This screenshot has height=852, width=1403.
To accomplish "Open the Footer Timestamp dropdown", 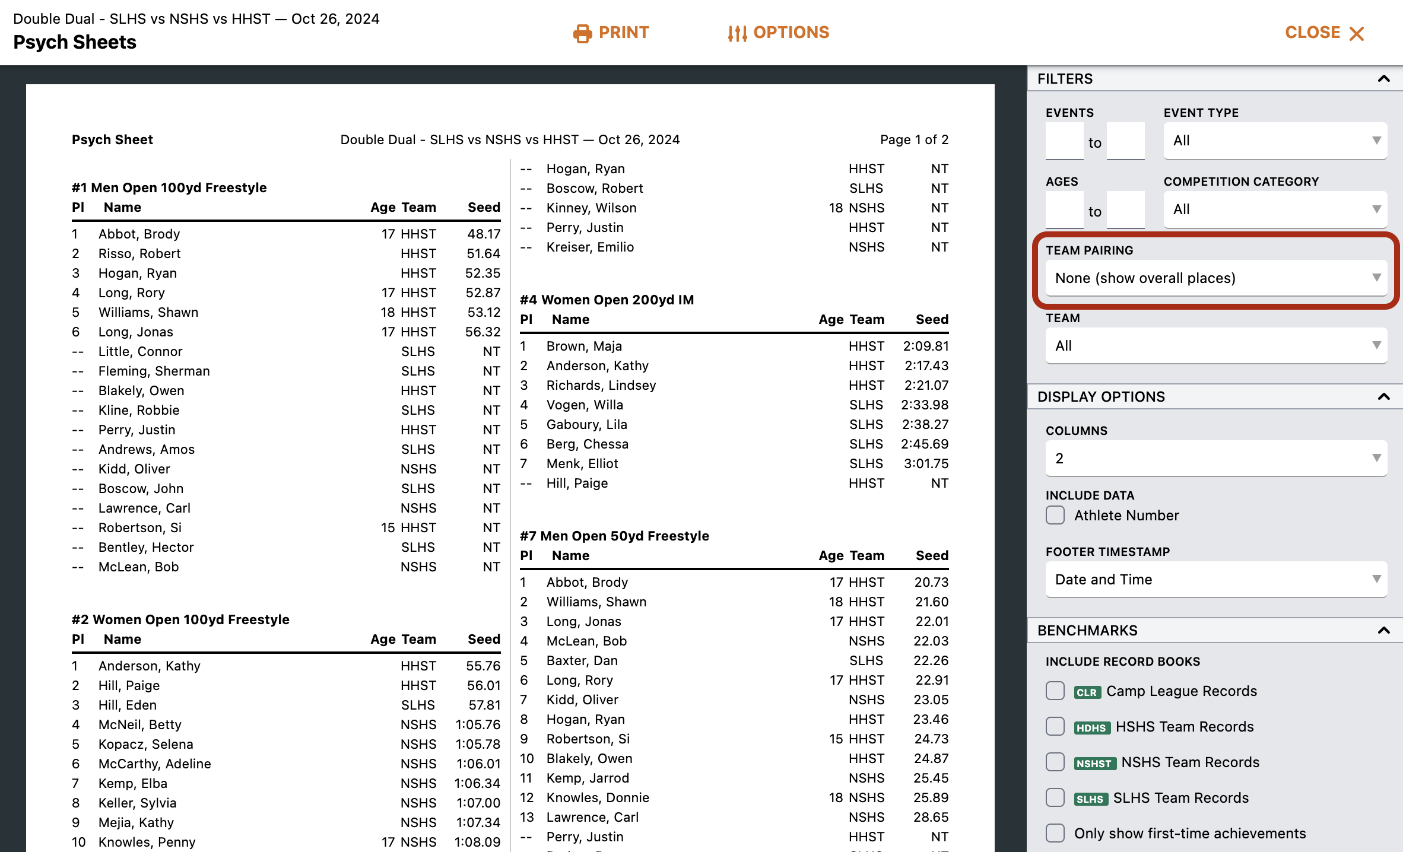I will (1216, 579).
